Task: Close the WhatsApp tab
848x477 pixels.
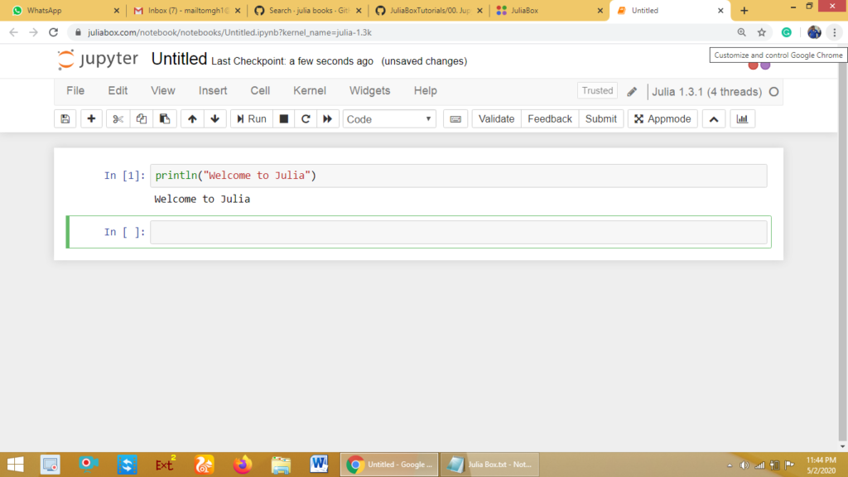Action: coord(116,10)
